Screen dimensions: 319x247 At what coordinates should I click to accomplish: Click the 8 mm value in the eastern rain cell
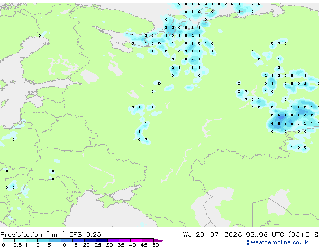[x=279, y=124]
